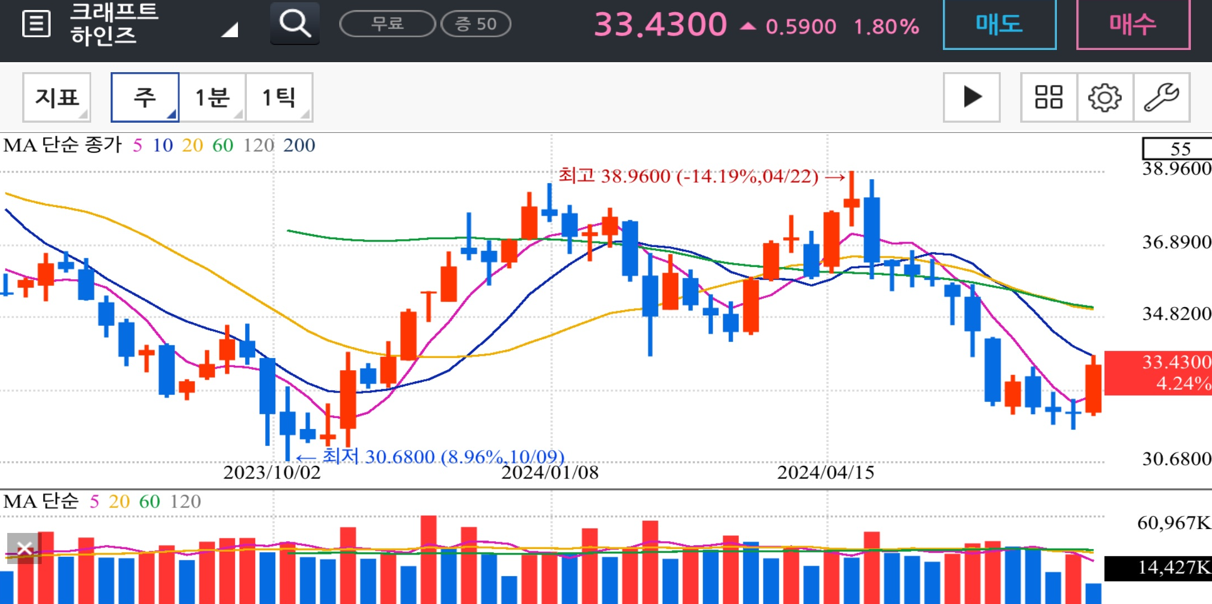Switch to 1분 minute chart tab

pyautogui.click(x=212, y=97)
